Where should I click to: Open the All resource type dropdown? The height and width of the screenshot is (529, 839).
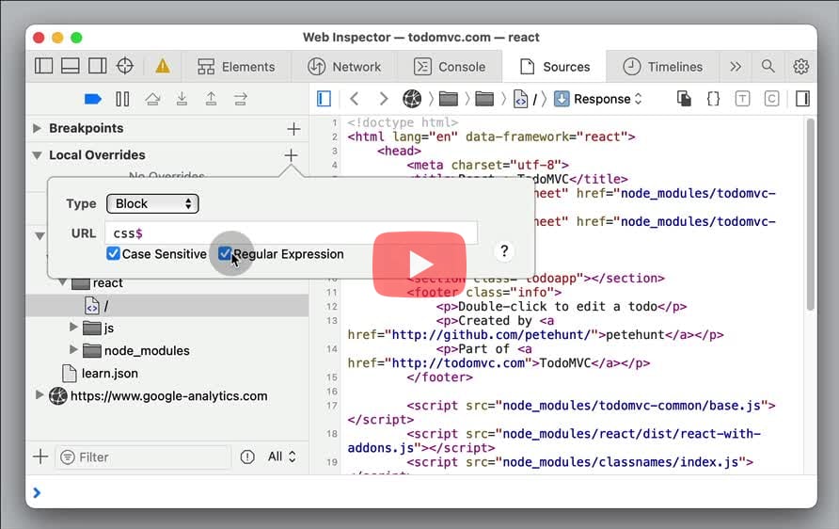[x=282, y=457]
